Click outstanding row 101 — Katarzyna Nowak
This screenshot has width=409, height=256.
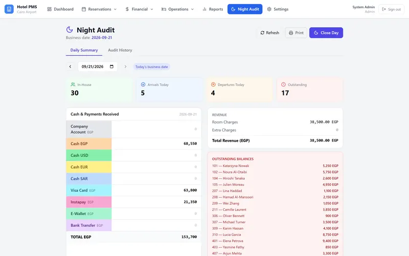275,166
